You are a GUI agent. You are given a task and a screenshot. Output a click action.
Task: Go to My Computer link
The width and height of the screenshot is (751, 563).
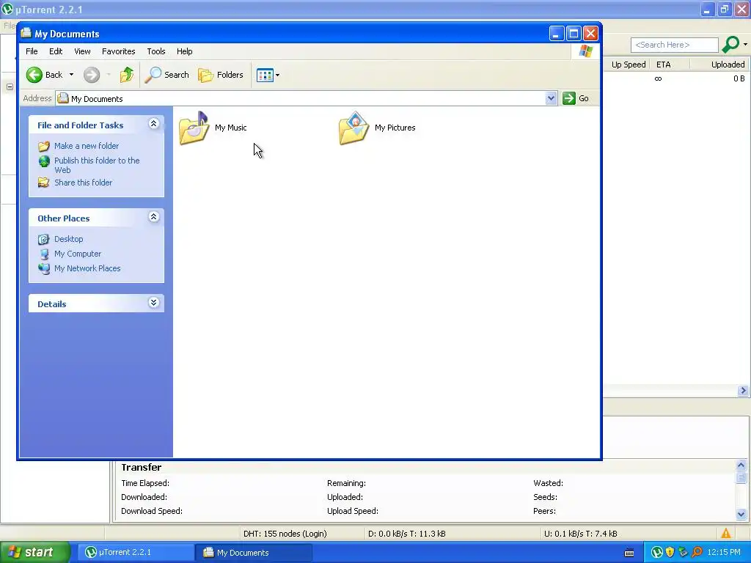[78, 254]
